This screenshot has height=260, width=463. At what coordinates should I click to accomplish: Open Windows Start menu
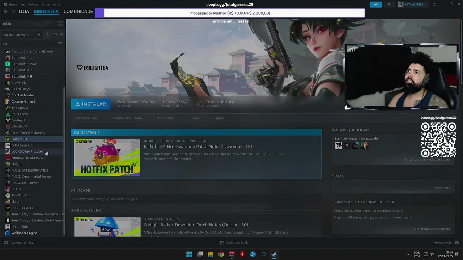[x=189, y=254]
